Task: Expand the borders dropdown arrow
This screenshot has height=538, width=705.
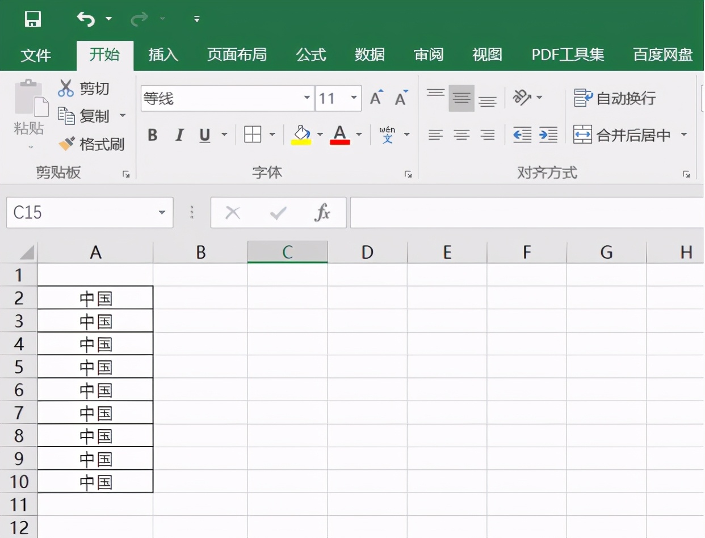Action: pos(272,134)
